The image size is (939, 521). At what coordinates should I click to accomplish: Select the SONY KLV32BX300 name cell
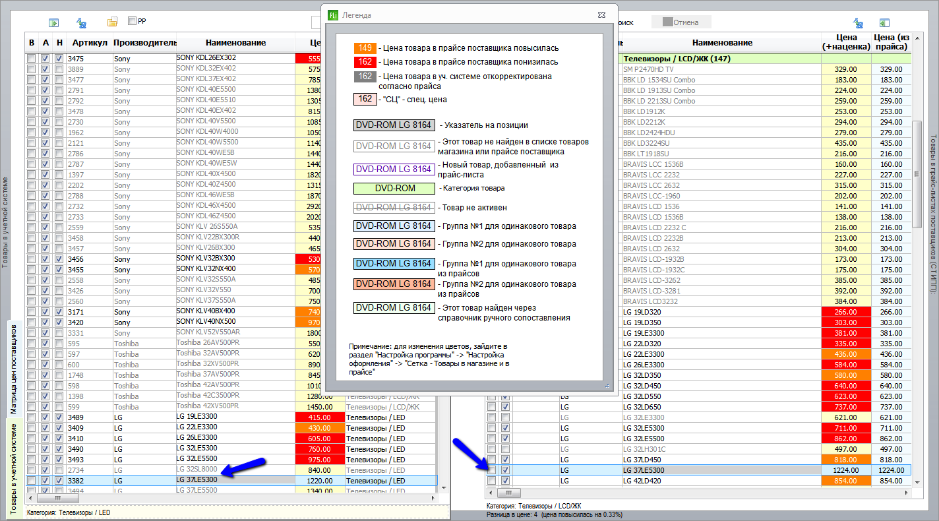pos(235,259)
